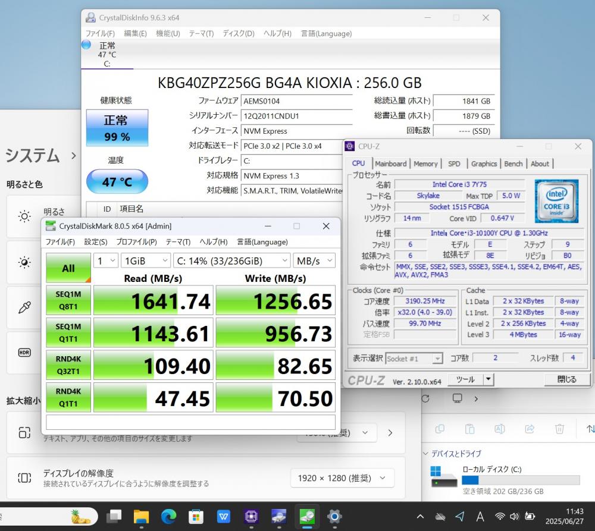Switch to the Graphics tab in CPU-Z
Screen dimensions: 595x531
tap(484, 164)
